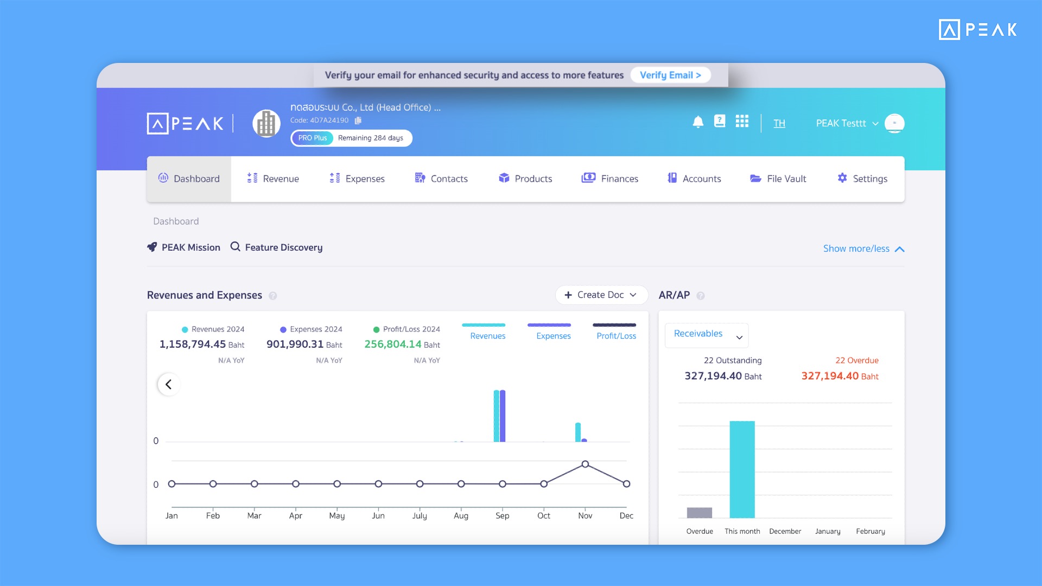Toggle the Expenses series in chart legend
Image resolution: width=1042 pixels, height=586 pixels.
553,335
